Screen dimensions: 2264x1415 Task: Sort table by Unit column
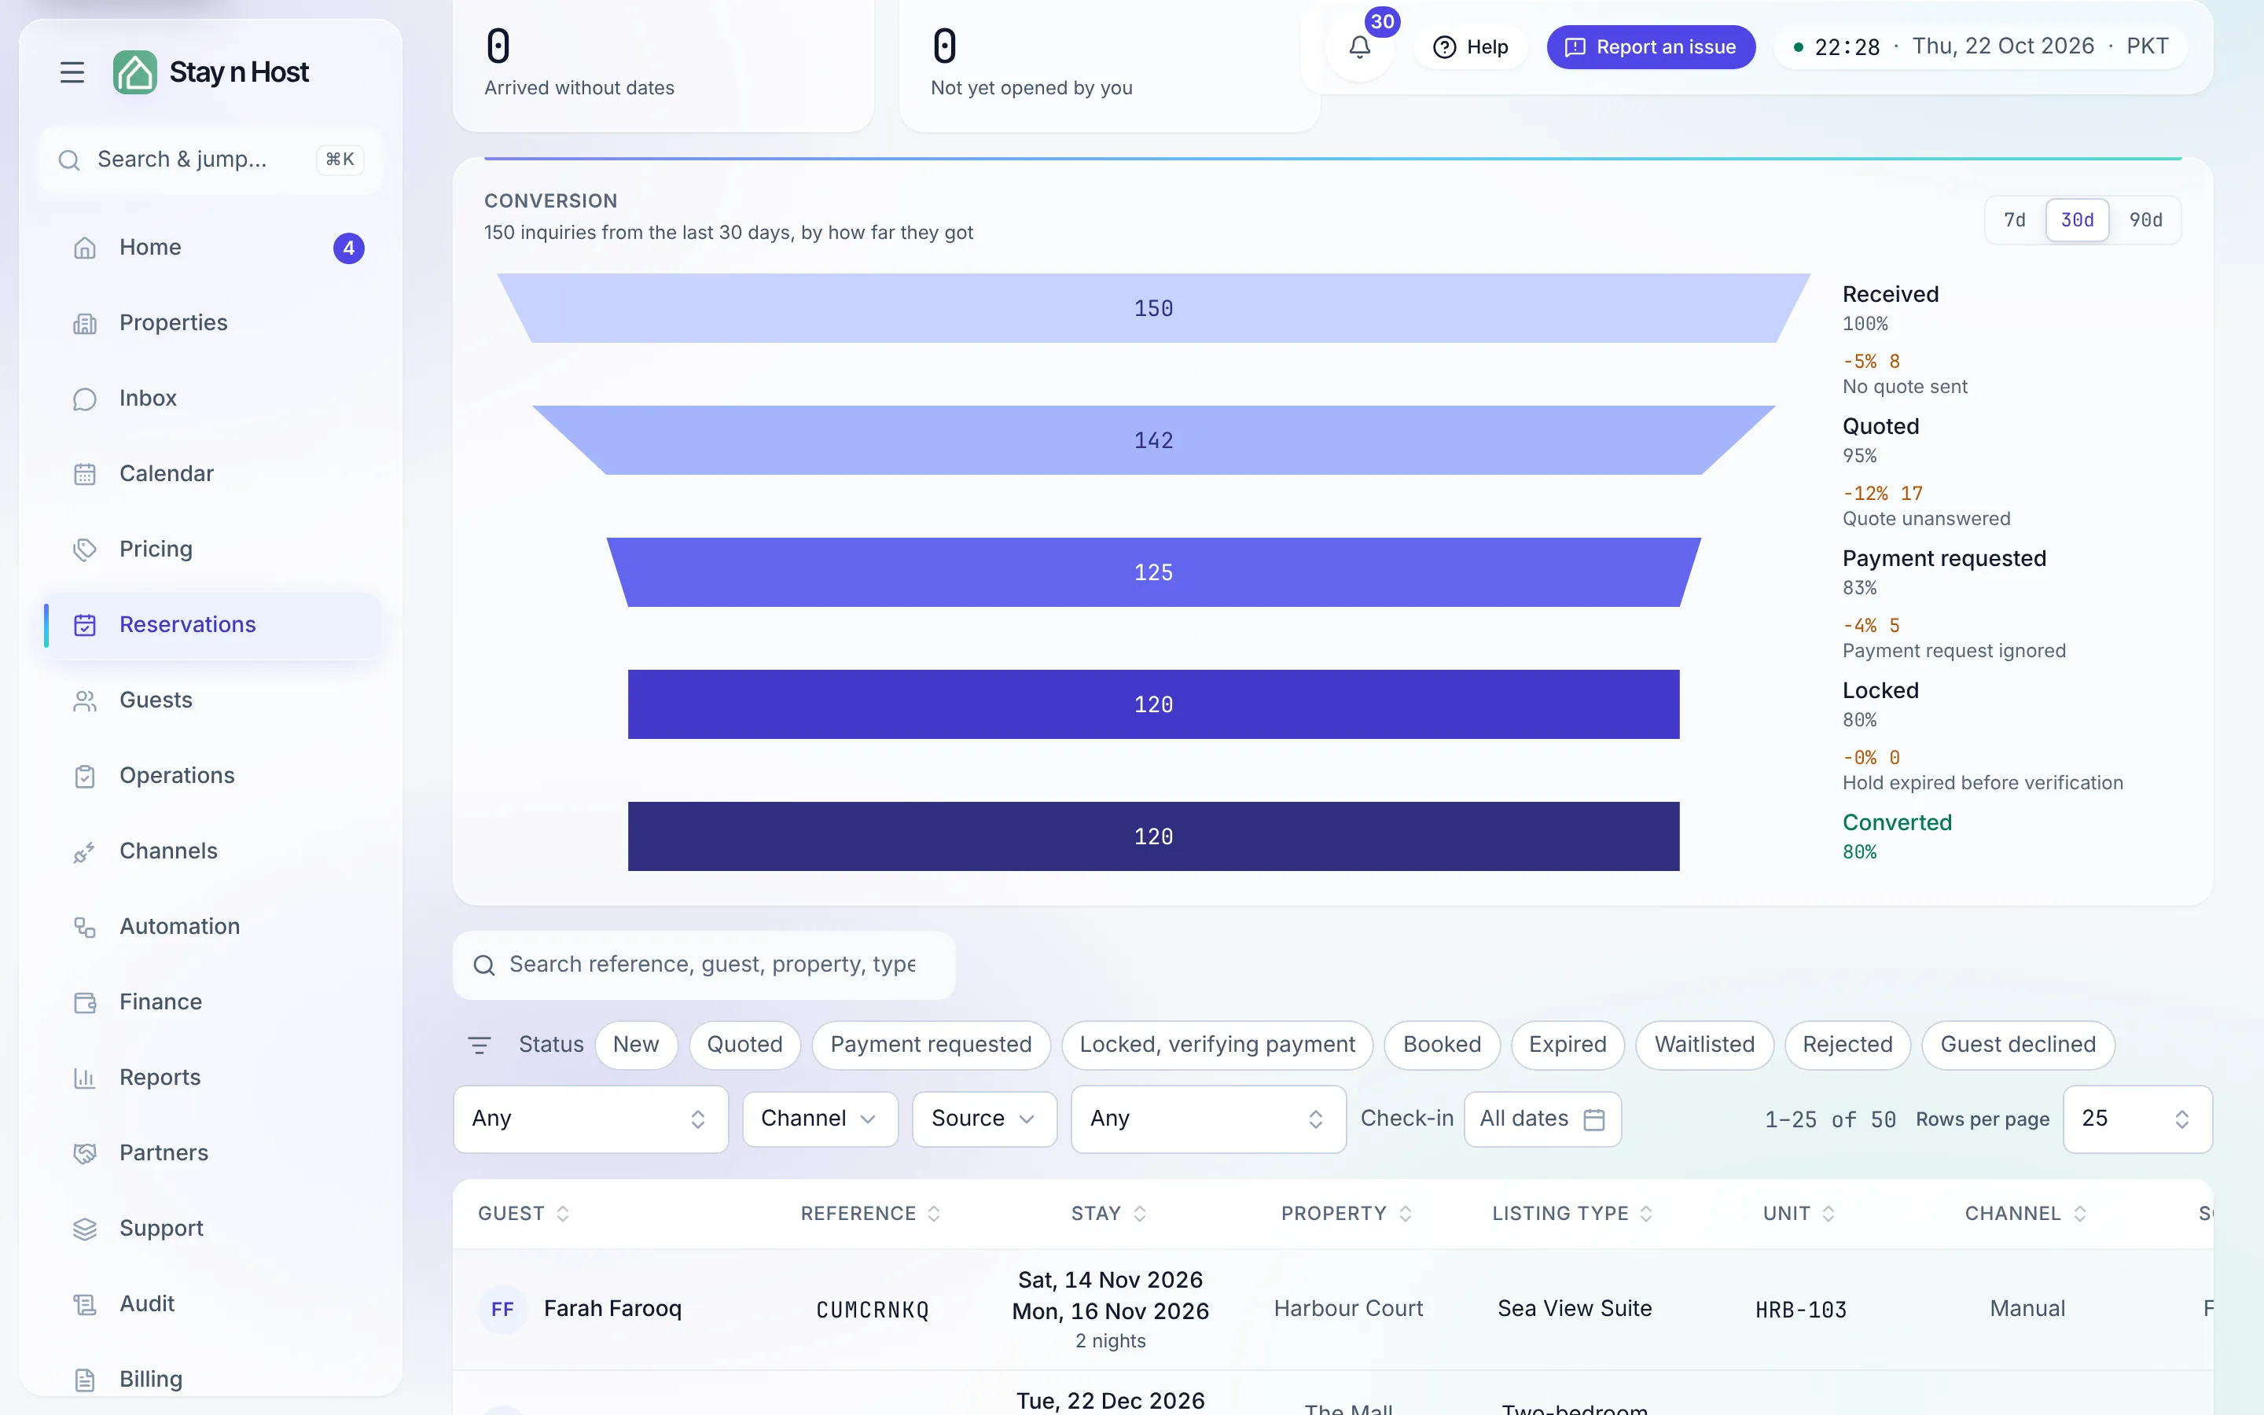[x=1799, y=1214]
